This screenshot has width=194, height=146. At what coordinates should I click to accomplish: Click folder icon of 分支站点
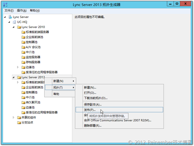[19, 123]
